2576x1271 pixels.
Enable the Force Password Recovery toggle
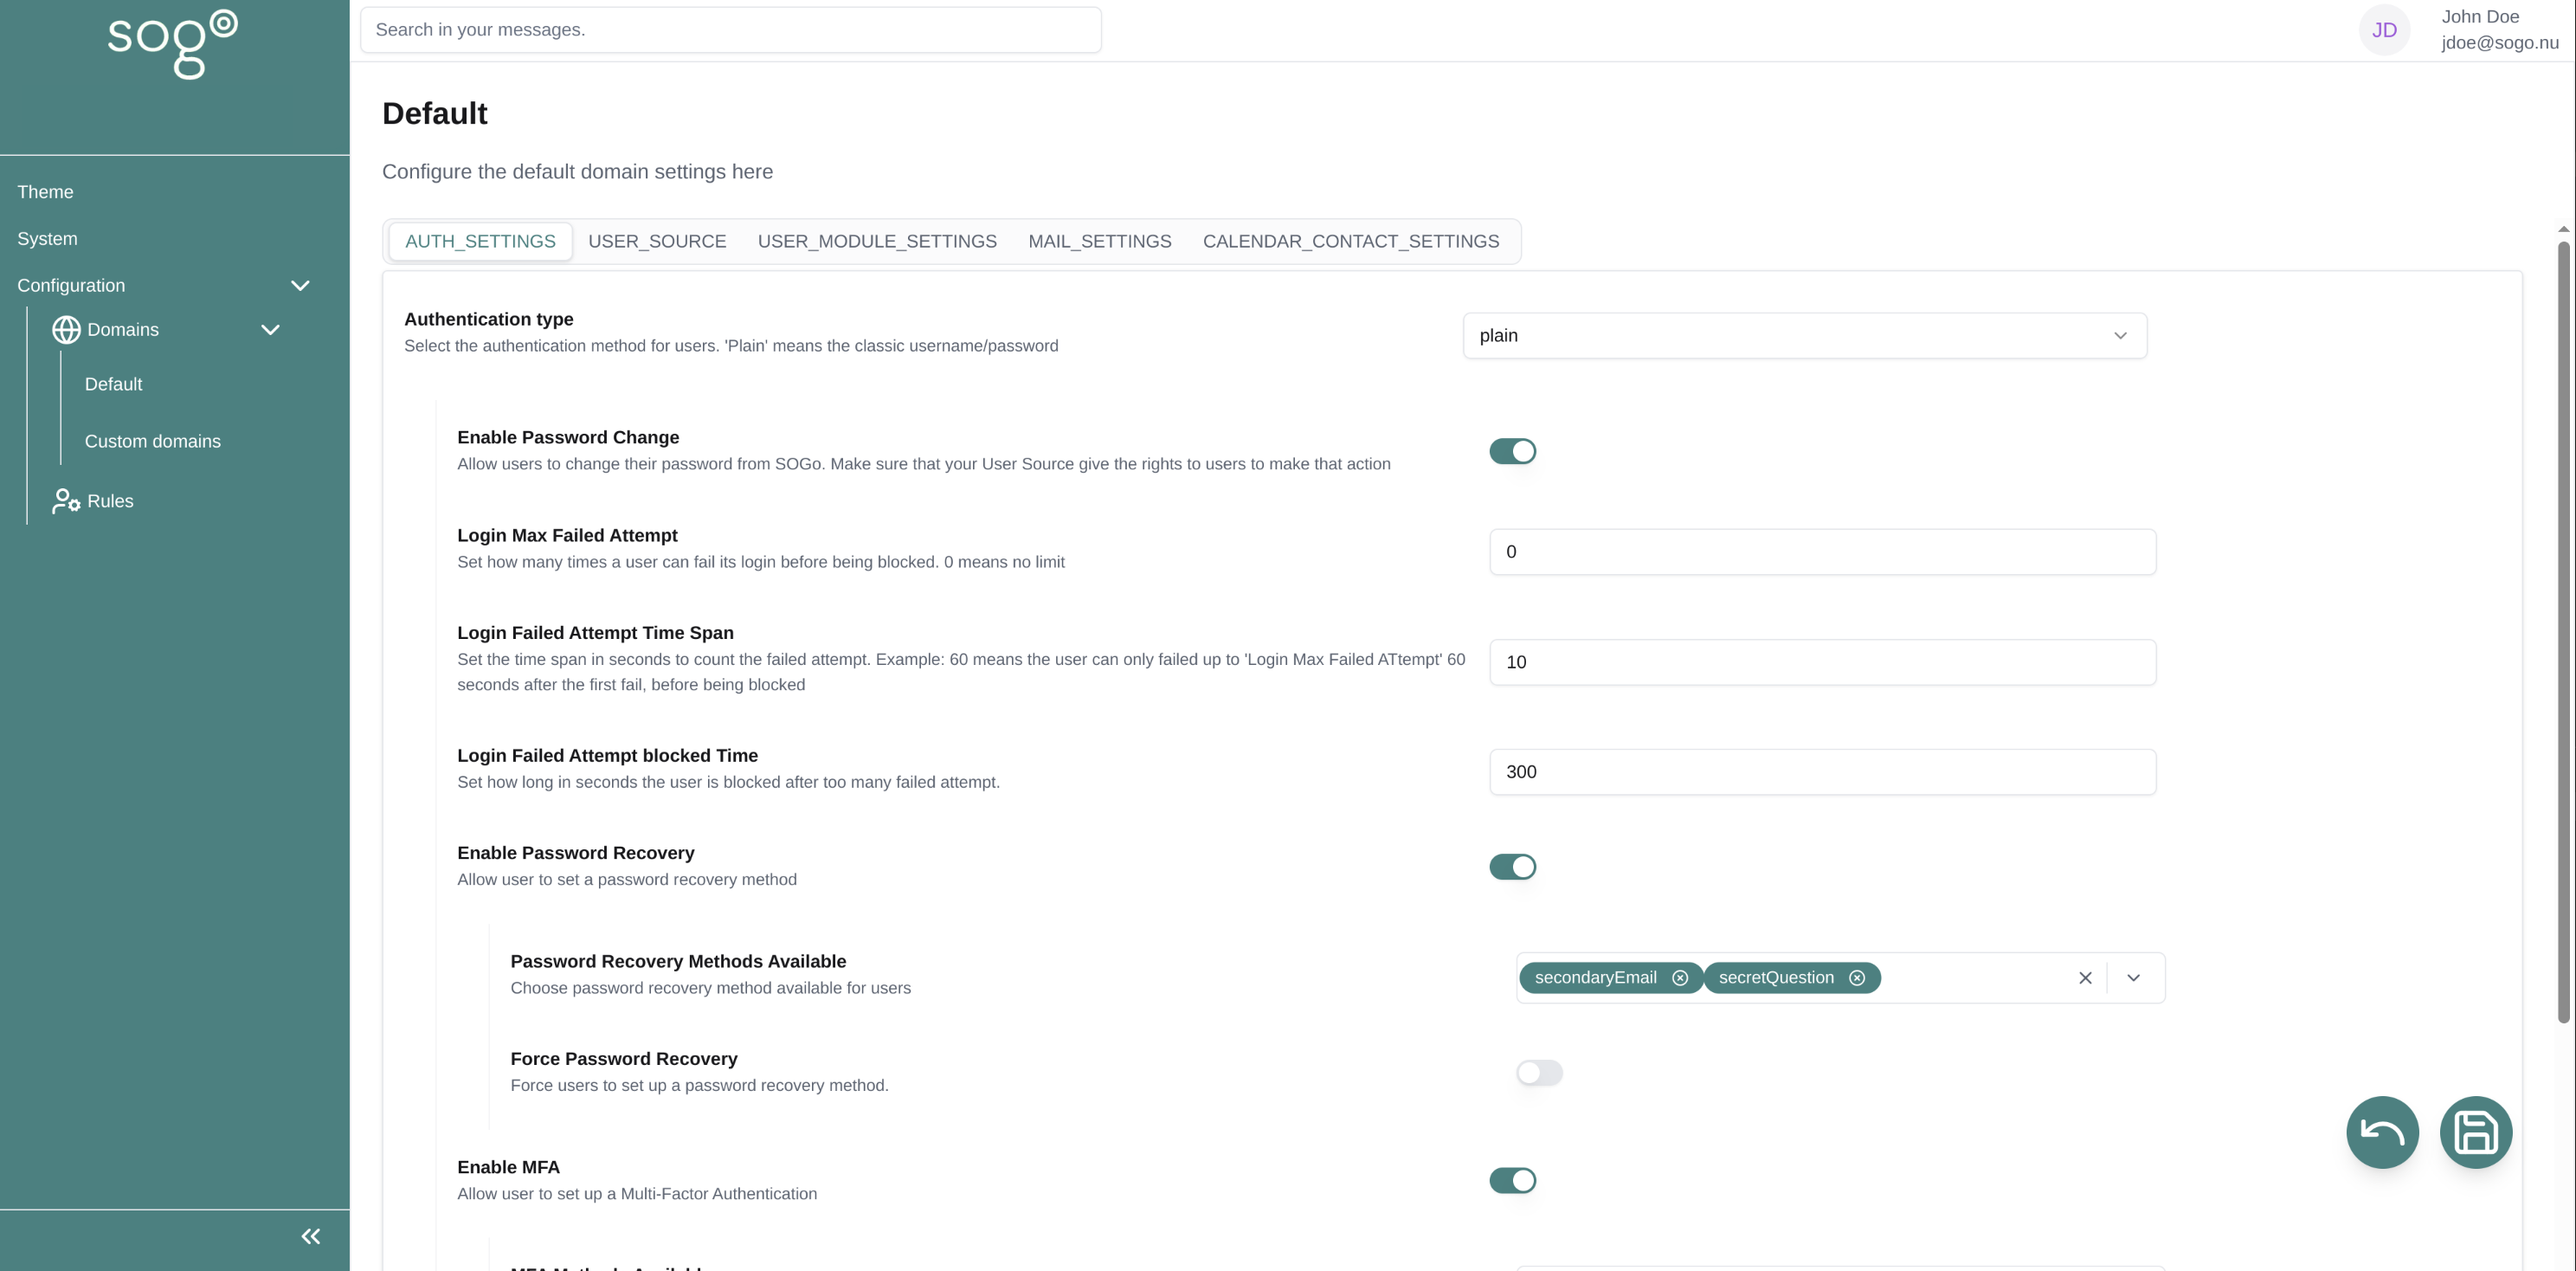(x=1538, y=1073)
